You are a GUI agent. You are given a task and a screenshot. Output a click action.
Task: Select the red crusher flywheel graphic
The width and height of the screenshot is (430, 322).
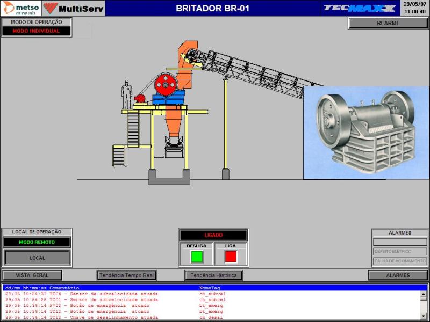pyautogui.click(x=166, y=85)
